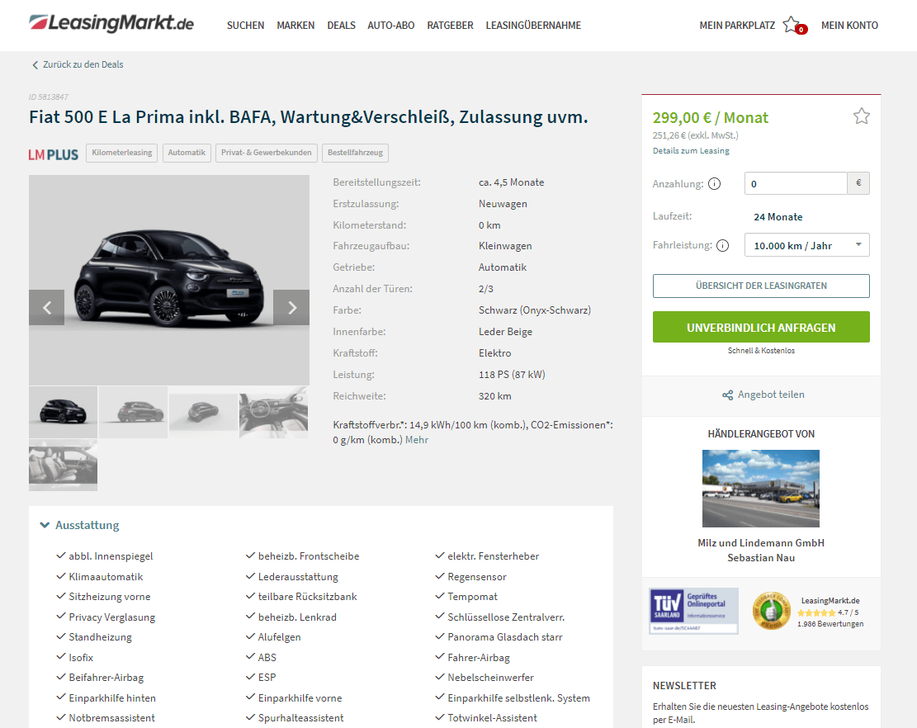Image resolution: width=917 pixels, height=728 pixels.
Task: Show Fahrleistung info tooltip icon
Action: tap(722, 246)
